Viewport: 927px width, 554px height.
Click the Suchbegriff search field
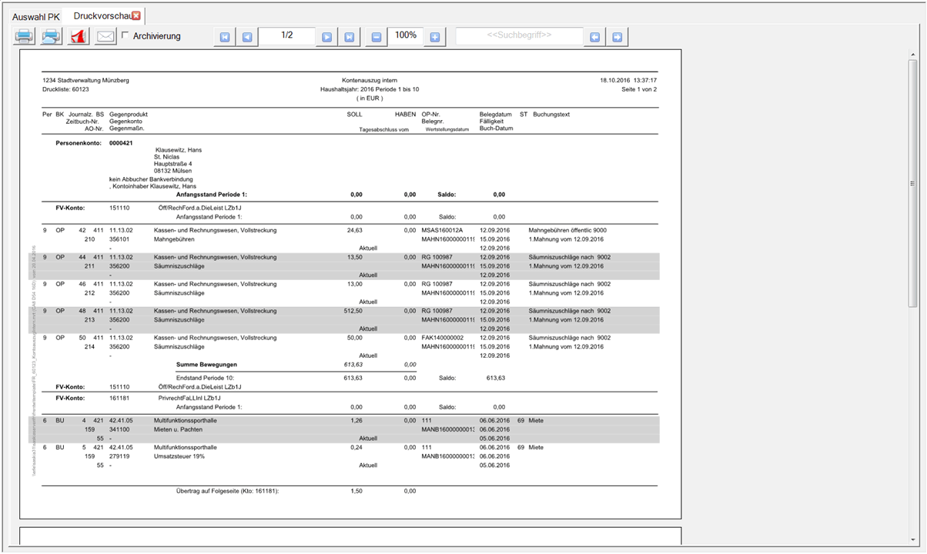(519, 36)
